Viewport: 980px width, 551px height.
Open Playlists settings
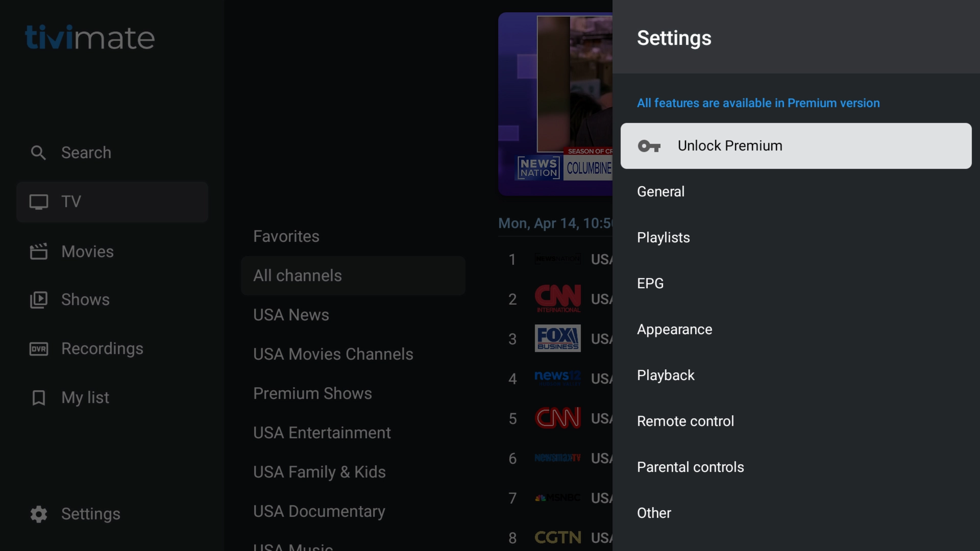[x=796, y=238]
